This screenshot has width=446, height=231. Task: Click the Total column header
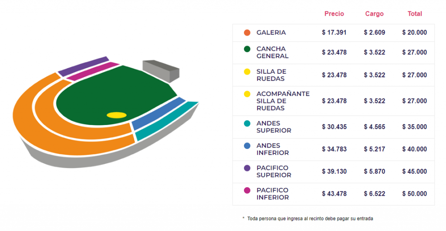415,14
